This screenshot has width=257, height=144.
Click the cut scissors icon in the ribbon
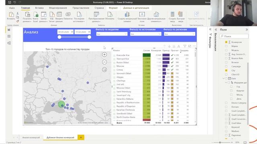pyautogui.click(x=18, y=13)
